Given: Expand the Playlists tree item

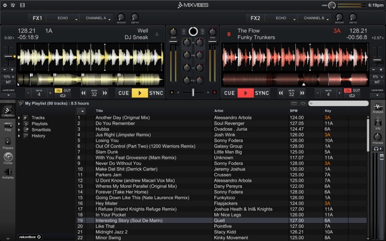Looking at the screenshot, I should [19, 123].
